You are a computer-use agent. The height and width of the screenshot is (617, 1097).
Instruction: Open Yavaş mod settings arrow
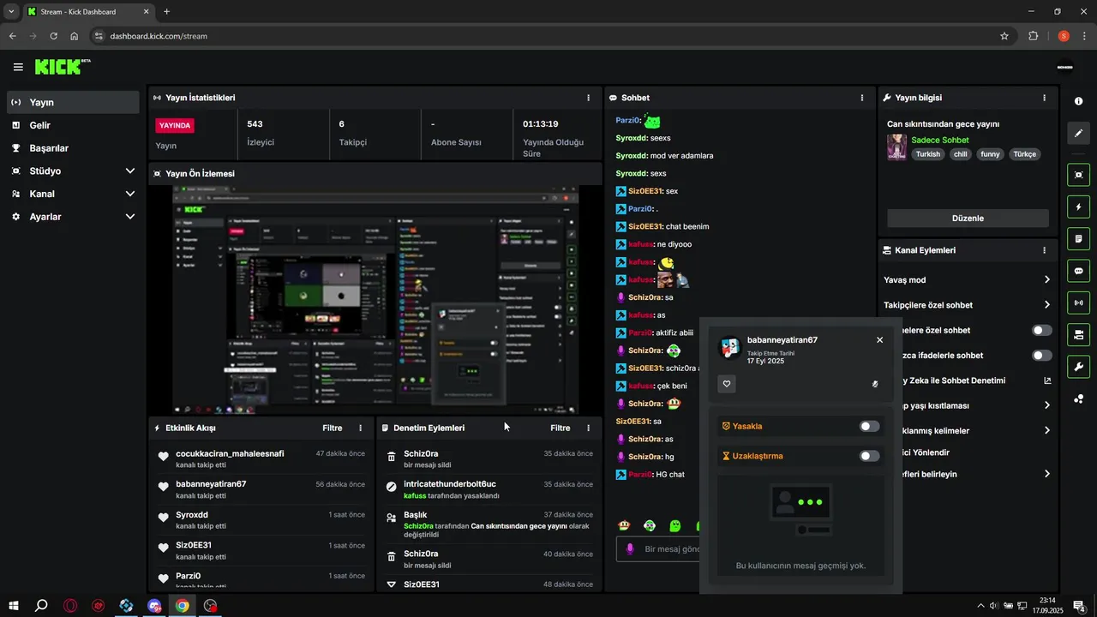tap(1046, 279)
